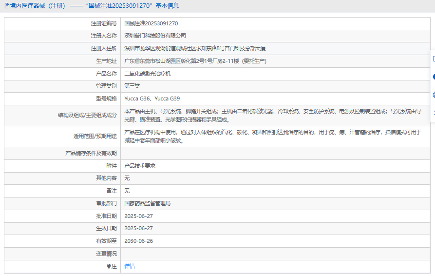Select the 产品名称 label cell
The width and height of the screenshot is (435, 276).
(x=62, y=74)
